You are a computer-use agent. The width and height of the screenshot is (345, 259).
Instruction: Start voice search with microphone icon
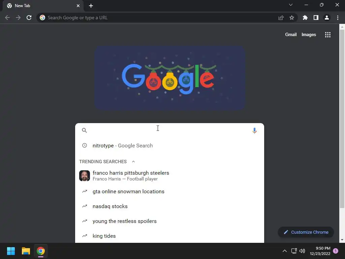pos(254,131)
